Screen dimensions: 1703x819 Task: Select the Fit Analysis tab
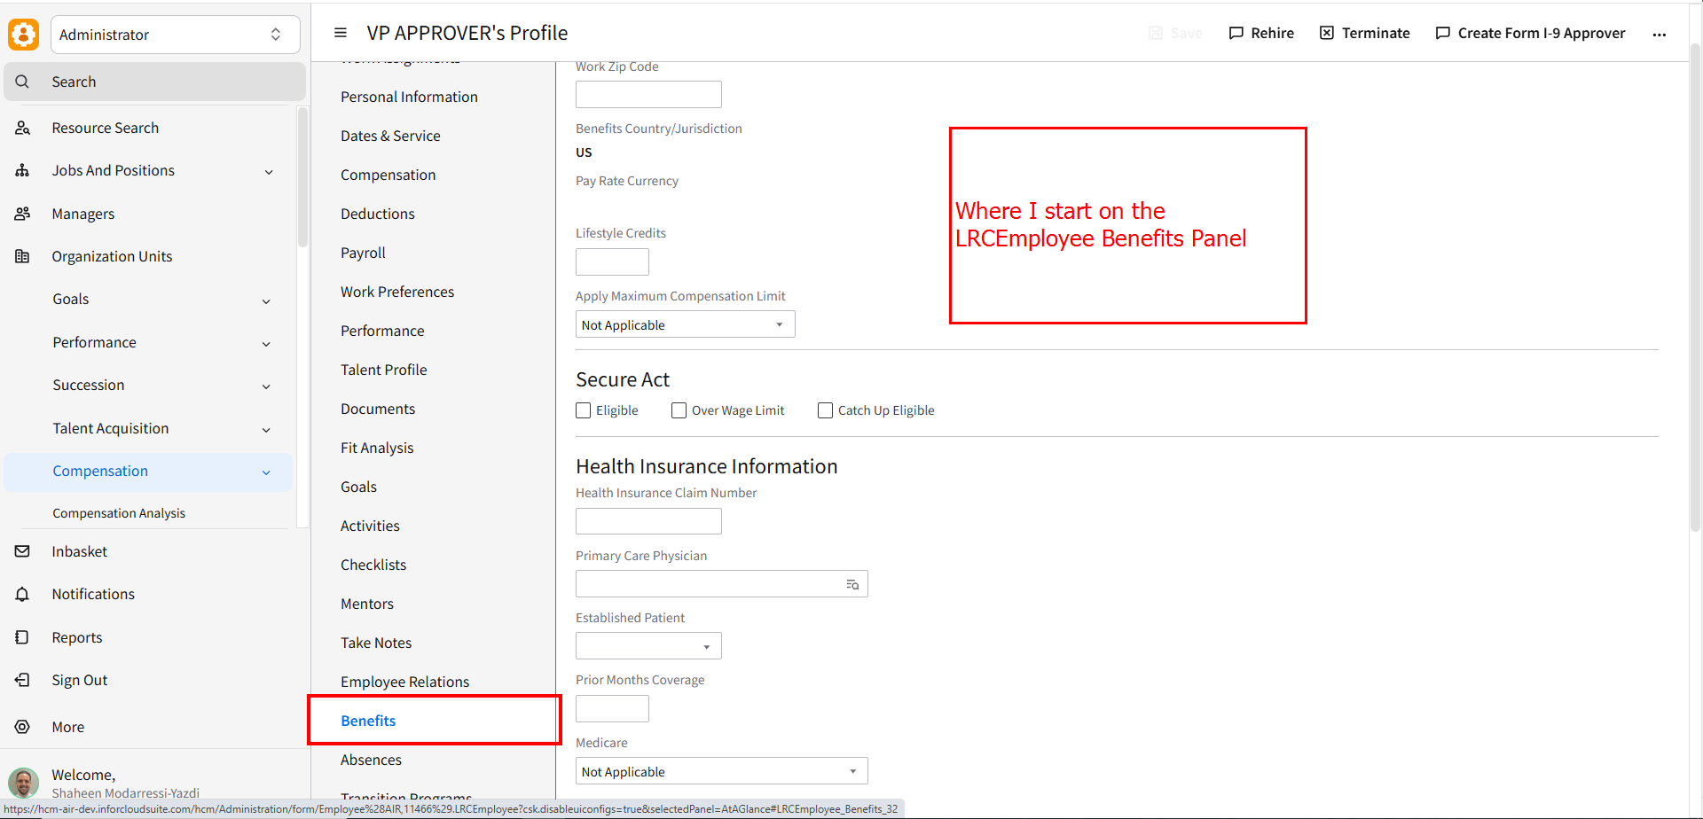pyautogui.click(x=377, y=448)
